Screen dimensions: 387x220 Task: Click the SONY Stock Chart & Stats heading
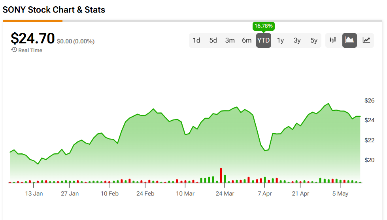coord(54,10)
